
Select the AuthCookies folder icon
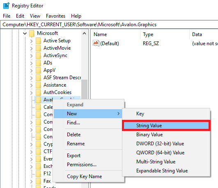pos(38,92)
